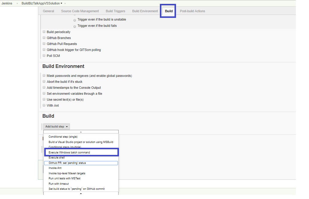The width and height of the screenshot is (309, 199).
Task: Switch to the Source Code Management tab
Action: [x=80, y=11]
